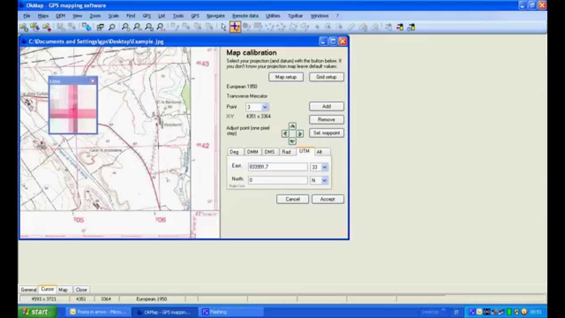Open the General bottom panel tab
The image size is (565, 318).
coord(29,290)
